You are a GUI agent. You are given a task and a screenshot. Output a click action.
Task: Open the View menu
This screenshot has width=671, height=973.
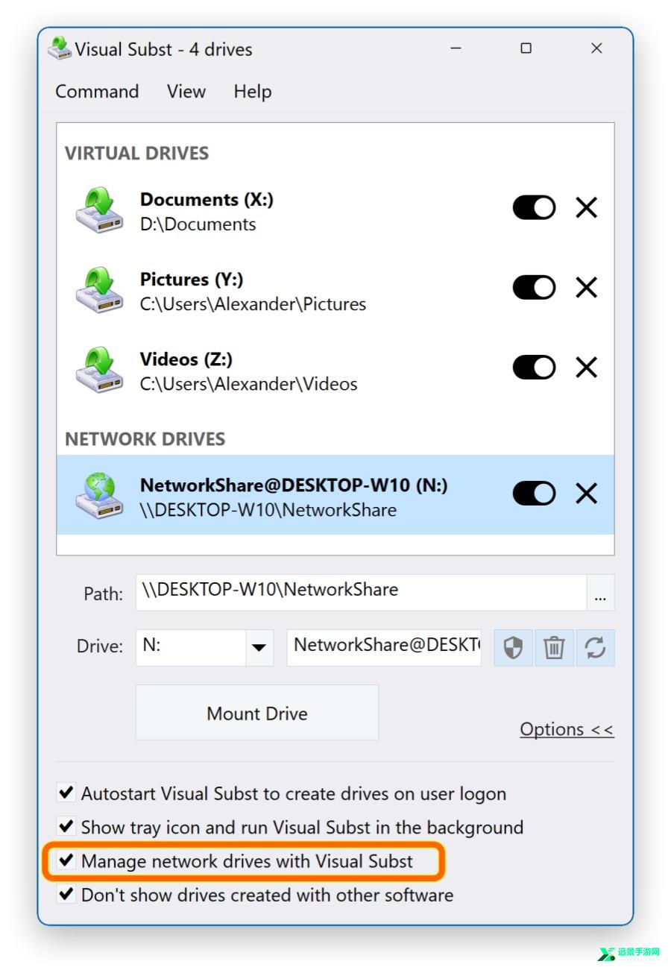pos(186,92)
